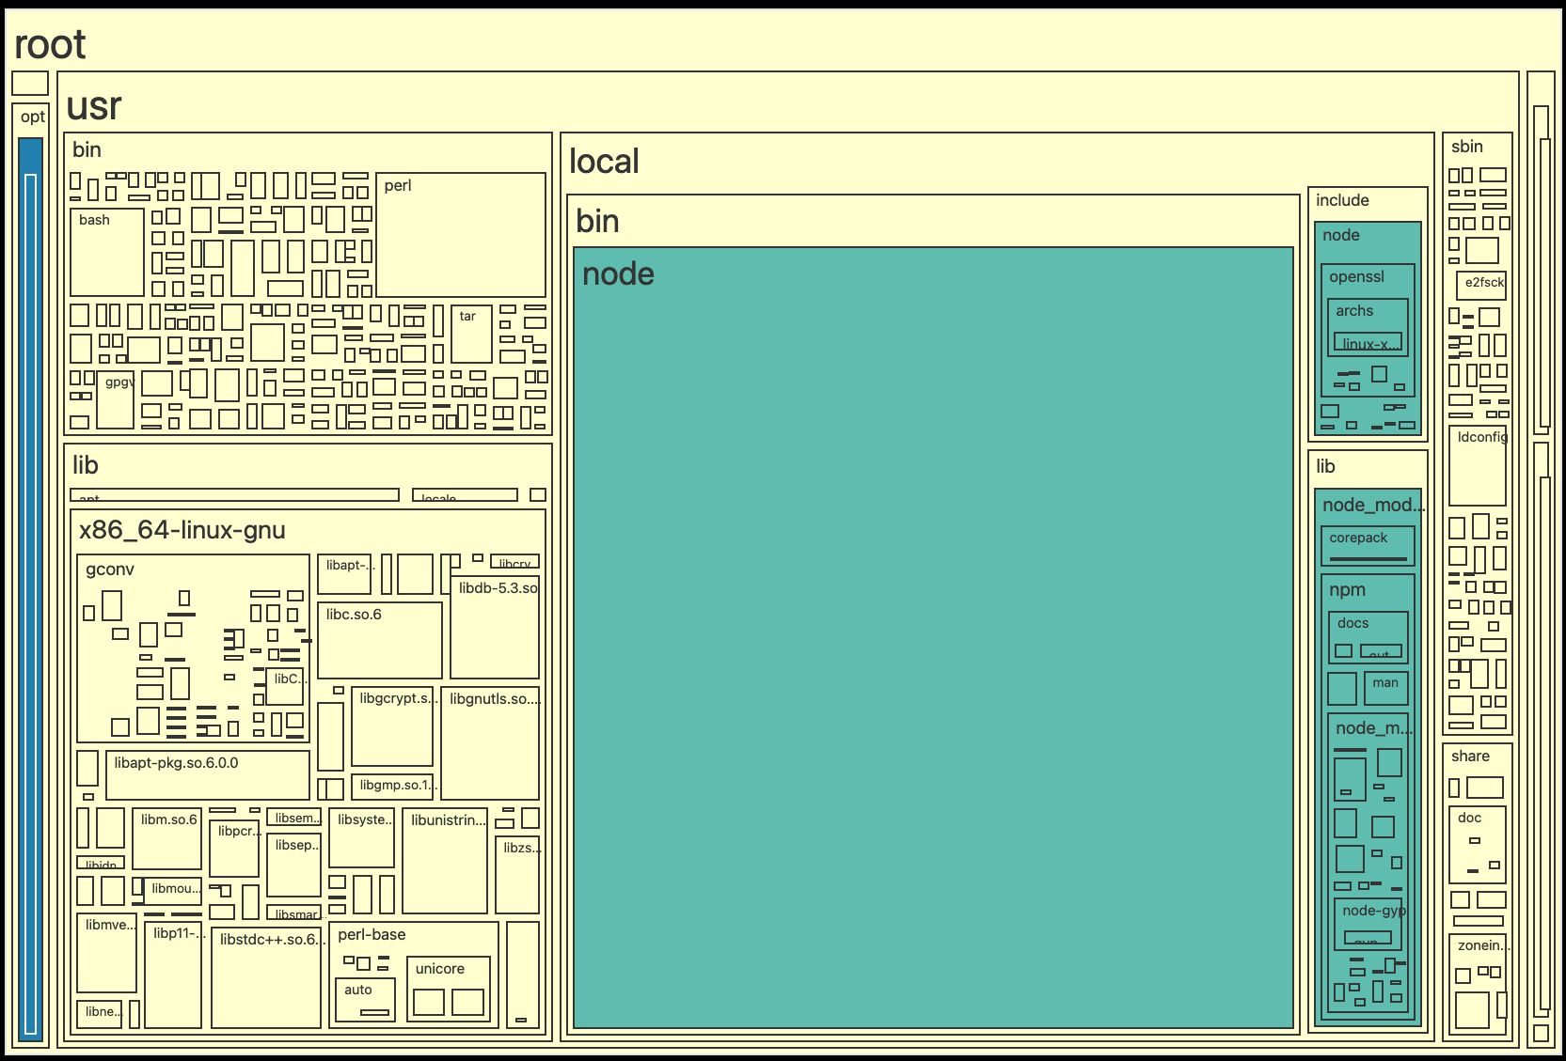
Task: Select the 'libapt-pkg.so.6.0.0' cell
Action: point(207,775)
